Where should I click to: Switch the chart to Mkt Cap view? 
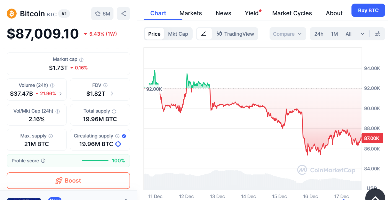click(178, 34)
